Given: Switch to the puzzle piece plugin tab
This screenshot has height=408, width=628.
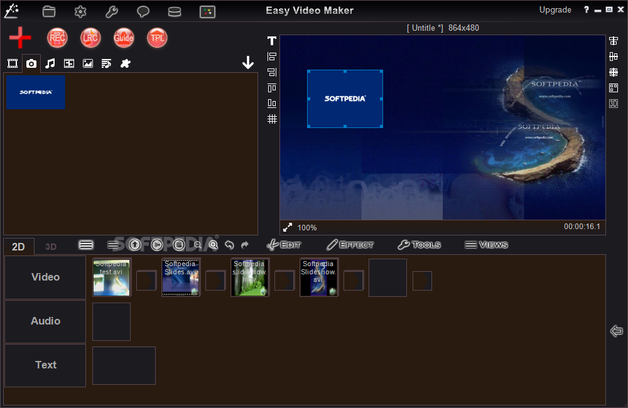Looking at the screenshot, I should [x=126, y=63].
